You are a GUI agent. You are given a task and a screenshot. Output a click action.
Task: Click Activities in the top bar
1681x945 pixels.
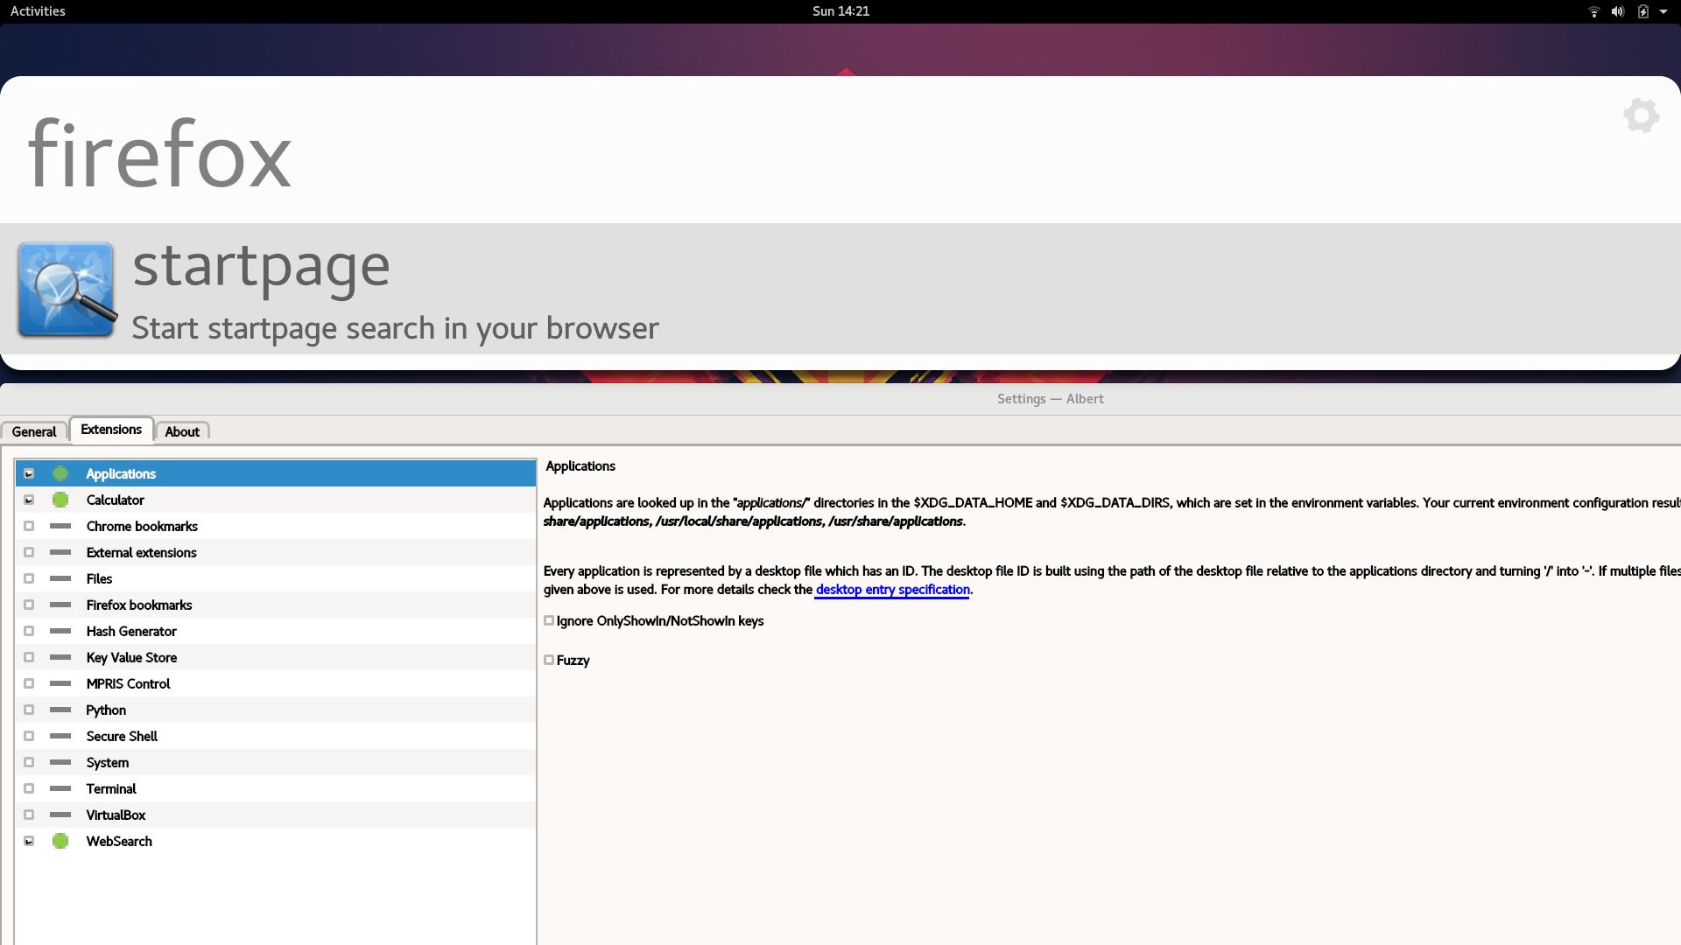pos(38,11)
